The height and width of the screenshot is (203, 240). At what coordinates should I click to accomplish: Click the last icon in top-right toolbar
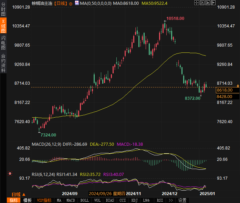[x=213, y=3]
